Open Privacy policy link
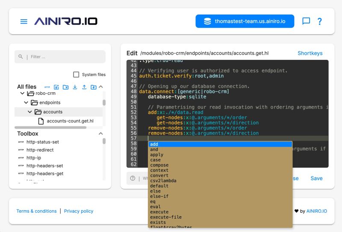 (79, 211)
